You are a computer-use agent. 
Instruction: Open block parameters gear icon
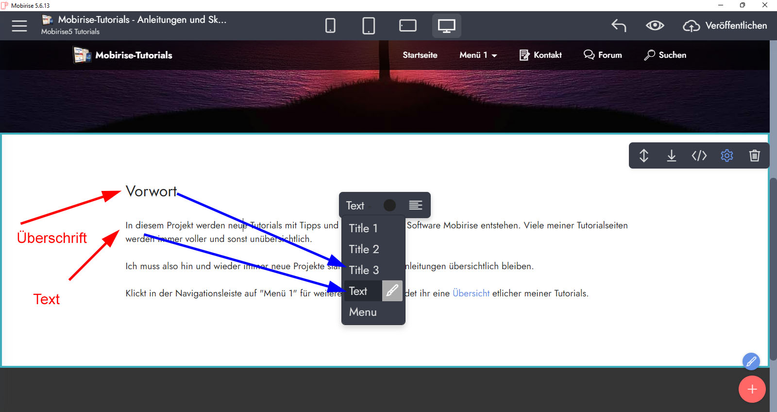[x=727, y=155]
